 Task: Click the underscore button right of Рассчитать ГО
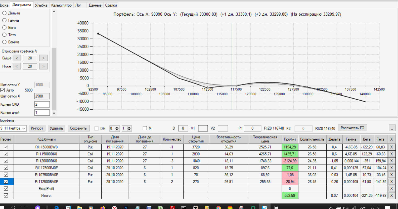point(392,128)
